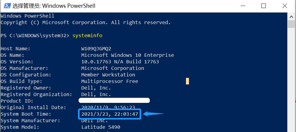Click the Multiprocessor Free build type value
This screenshot has height=132, width=296.
coord(109,81)
